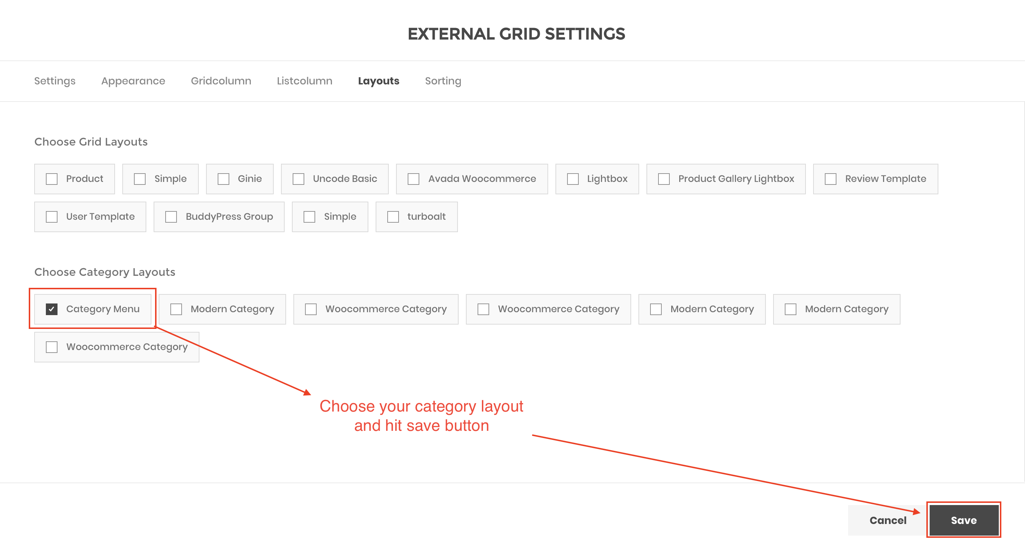
Task: Tick the Uncode Basic layout checkbox
Action: click(x=298, y=179)
